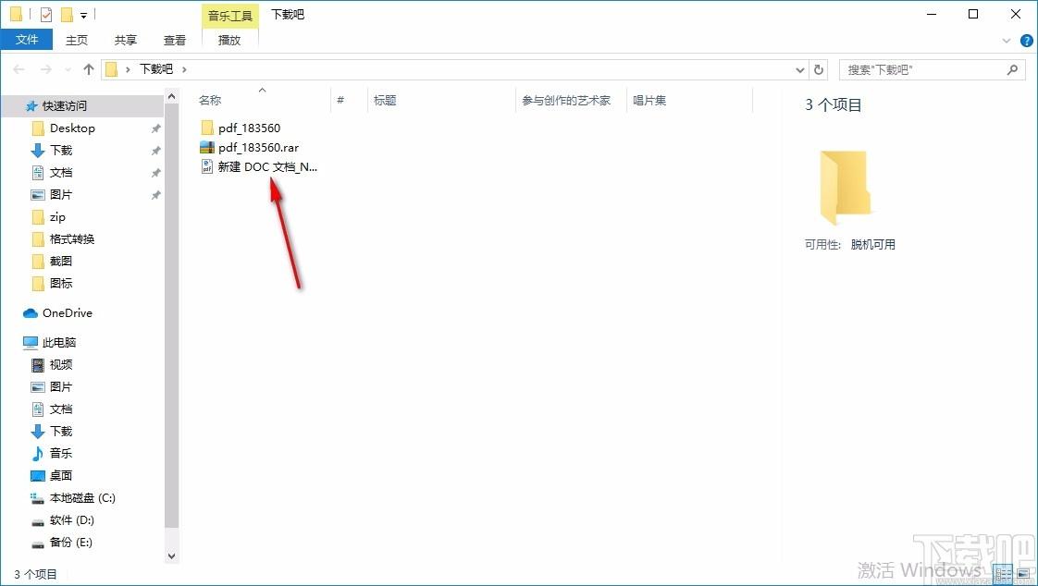Open pinned 下载 in quick access
The width and height of the screenshot is (1038, 586).
[x=61, y=150]
